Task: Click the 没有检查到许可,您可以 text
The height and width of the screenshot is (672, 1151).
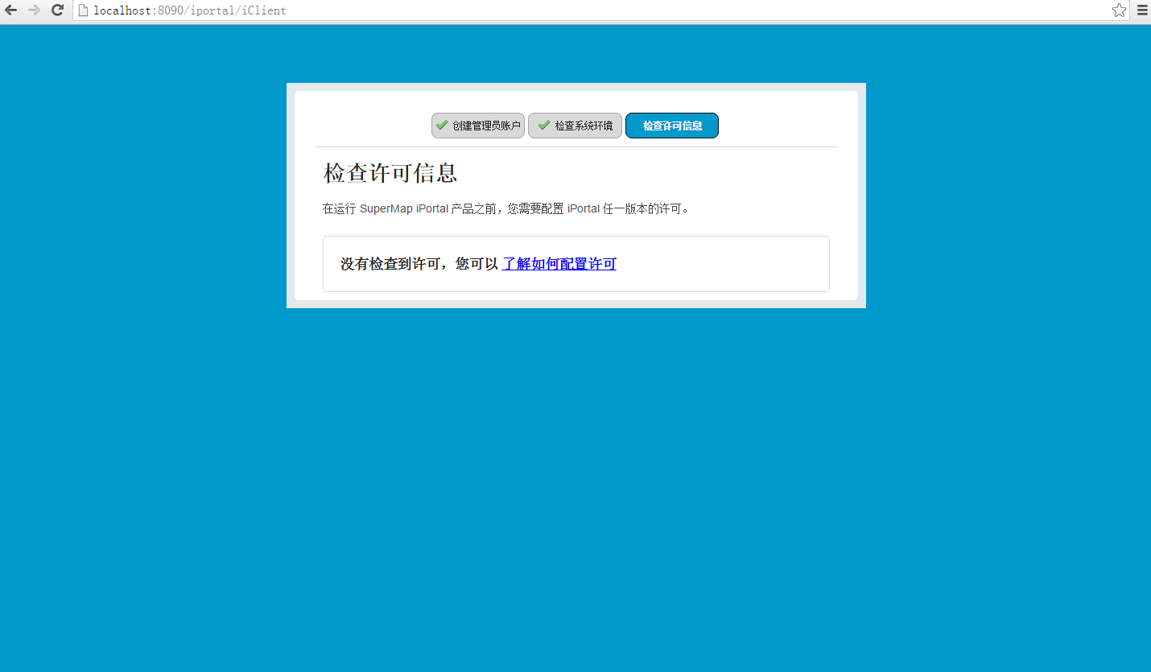Action: 419,264
